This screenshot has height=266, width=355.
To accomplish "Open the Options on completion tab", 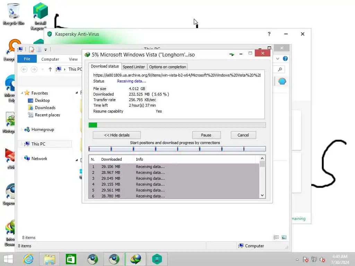I will pos(167,67).
